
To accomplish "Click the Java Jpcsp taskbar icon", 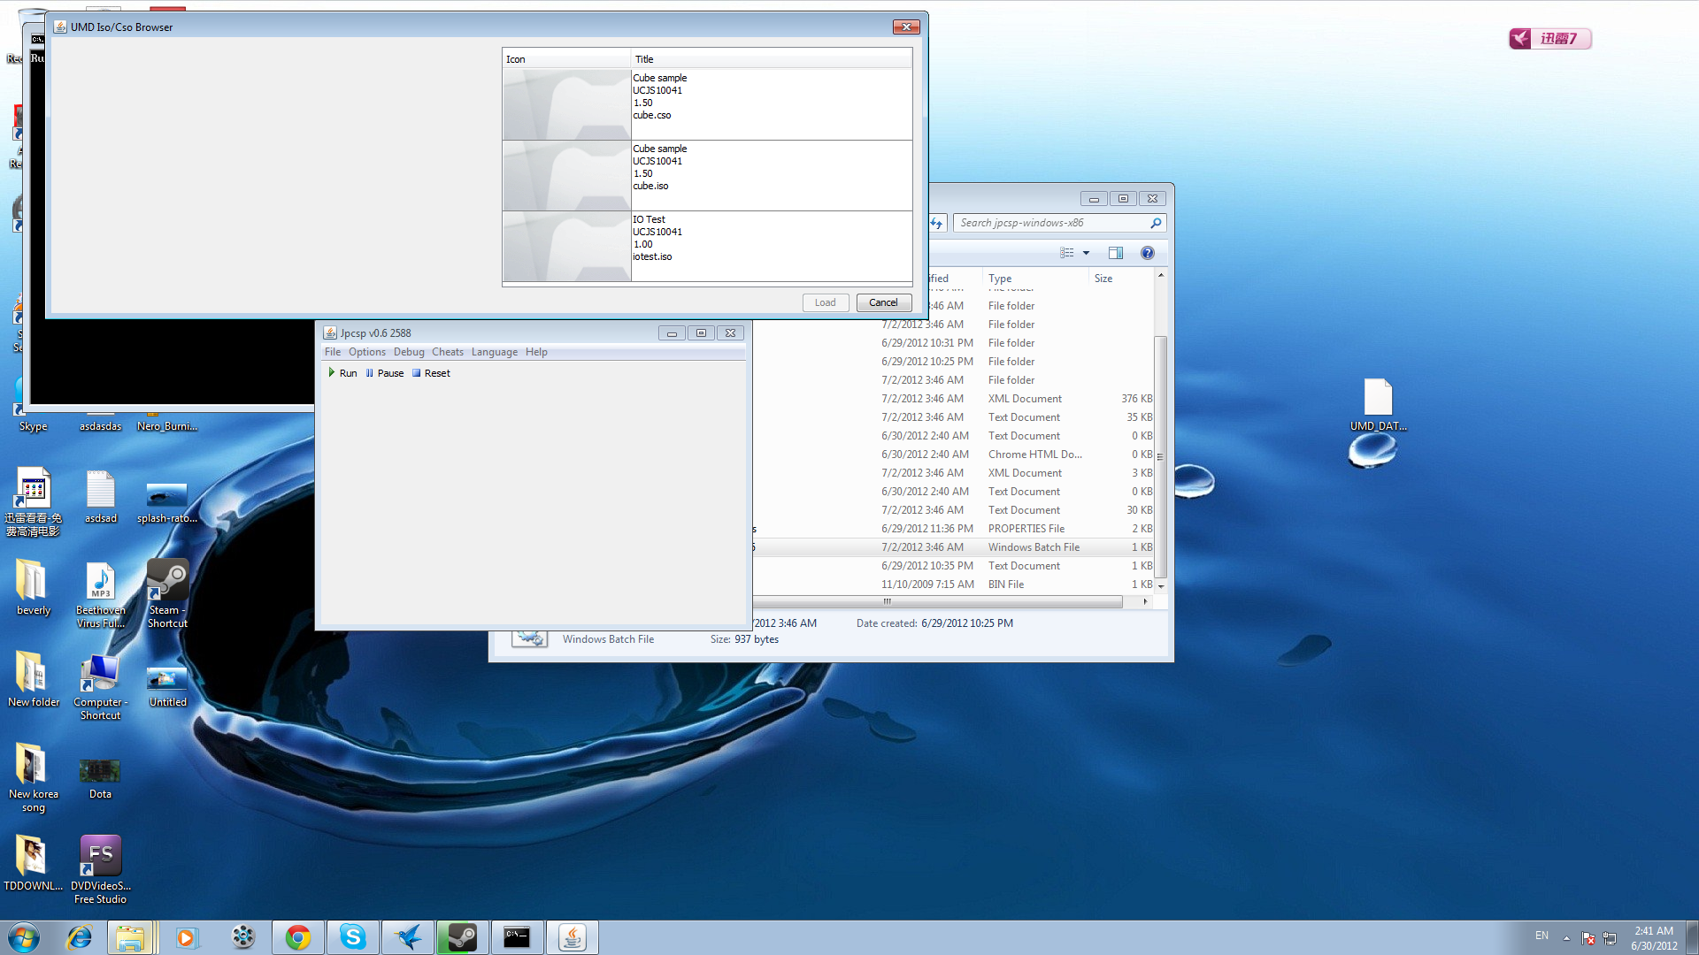I will [x=572, y=937].
